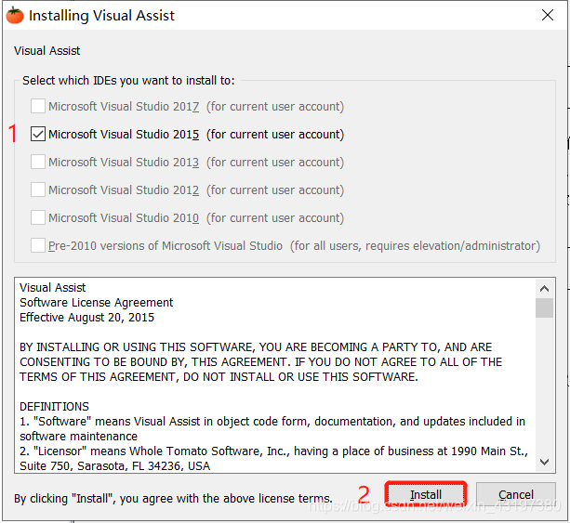Click 'By clicking "Install", you agree' text
The image size is (570, 523).
173,499
